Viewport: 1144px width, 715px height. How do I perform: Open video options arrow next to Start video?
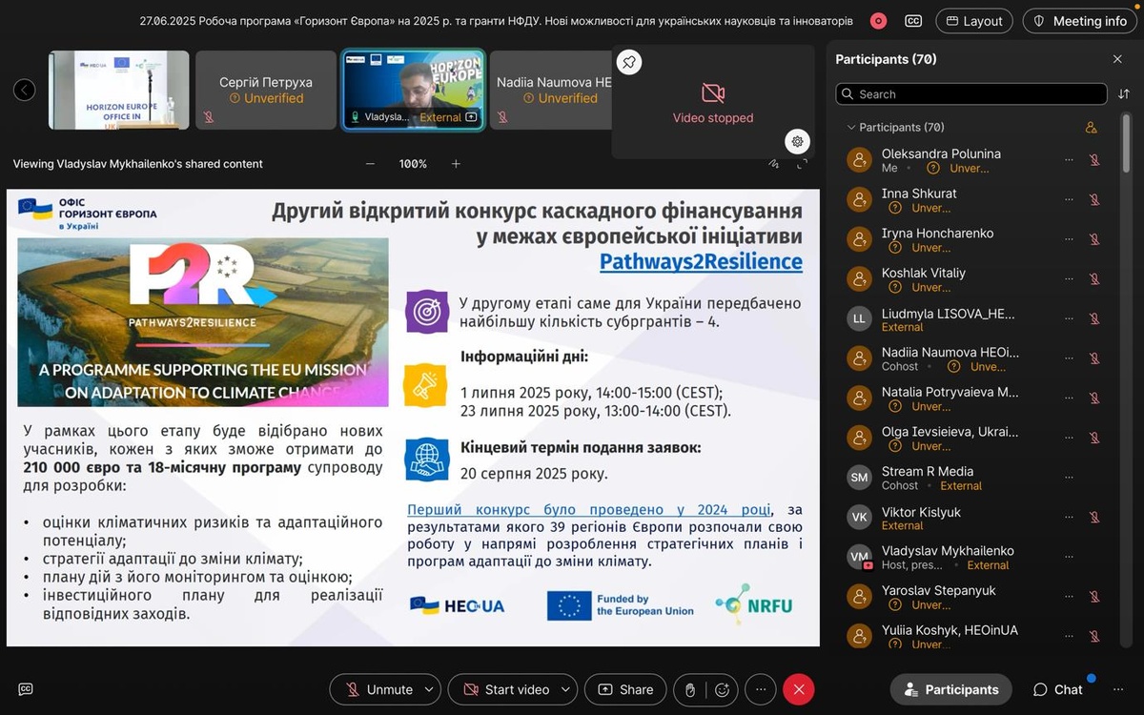pyautogui.click(x=567, y=689)
